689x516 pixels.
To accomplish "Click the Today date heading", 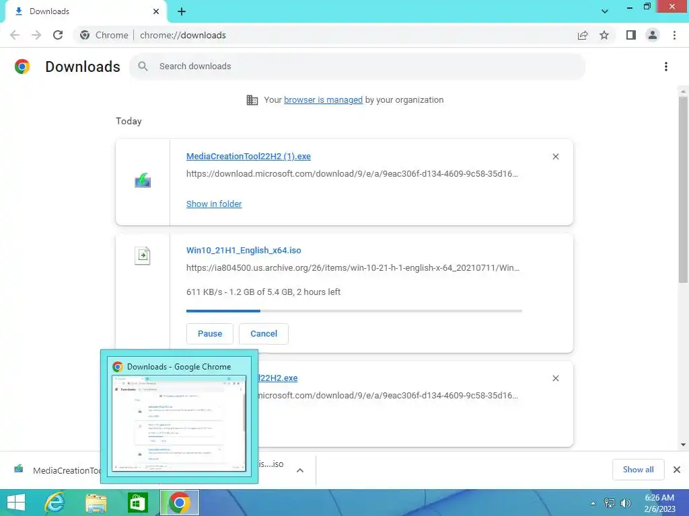I will click(129, 121).
